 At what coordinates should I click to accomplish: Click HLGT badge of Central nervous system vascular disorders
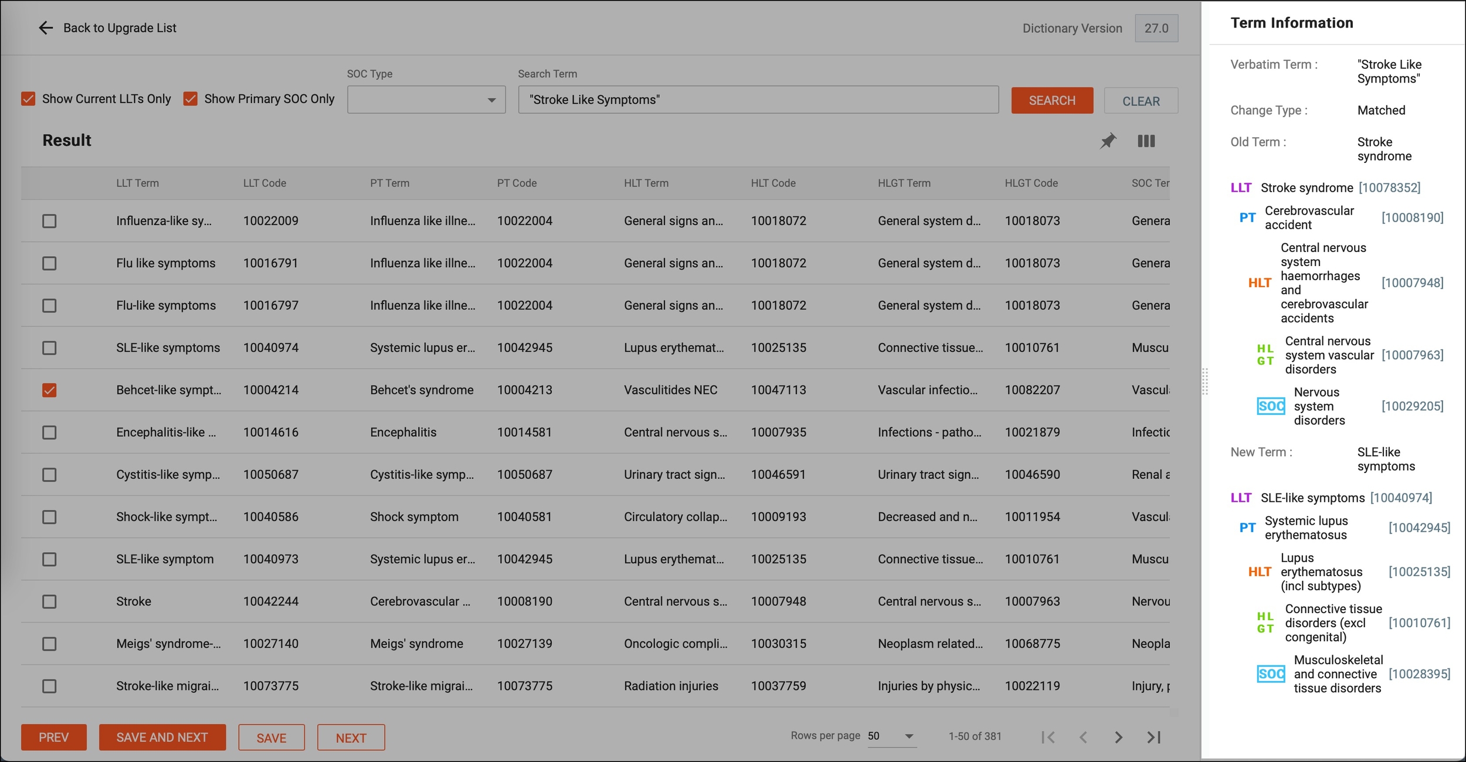(x=1265, y=355)
